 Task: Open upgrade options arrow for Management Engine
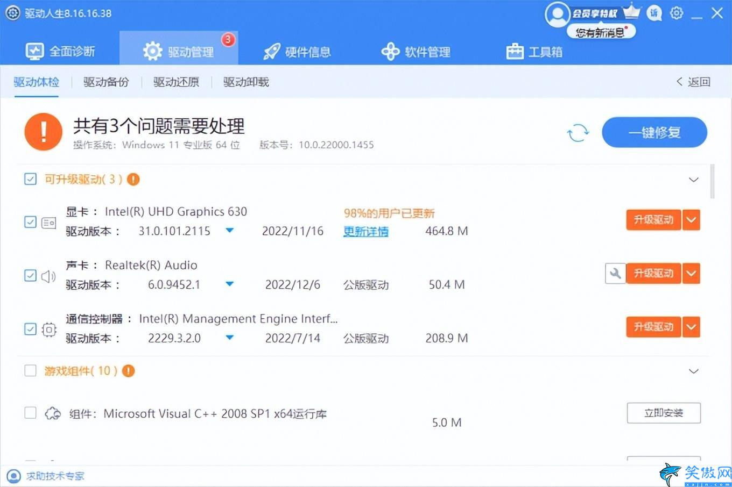click(x=692, y=327)
